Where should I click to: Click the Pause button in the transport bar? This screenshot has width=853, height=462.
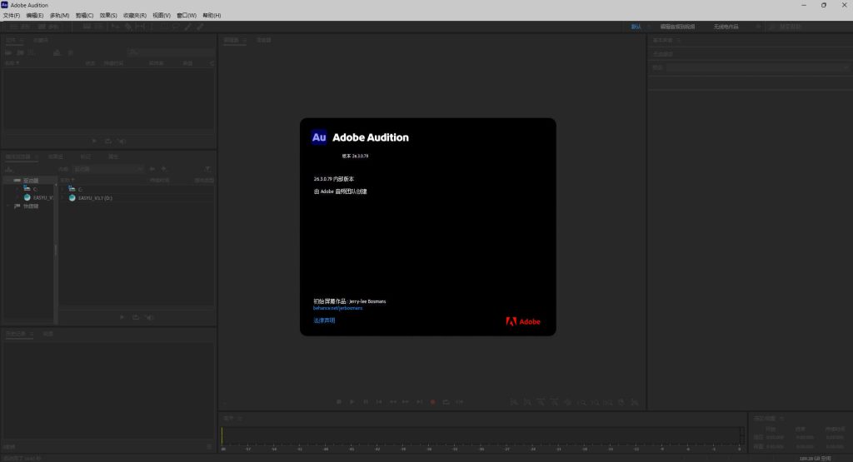[366, 402]
